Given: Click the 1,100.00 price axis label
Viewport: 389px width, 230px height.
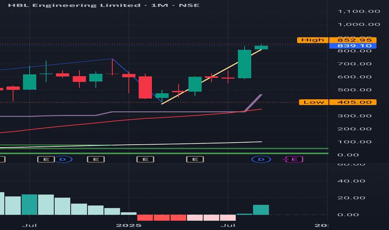Looking at the screenshot, I should pos(359,11).
